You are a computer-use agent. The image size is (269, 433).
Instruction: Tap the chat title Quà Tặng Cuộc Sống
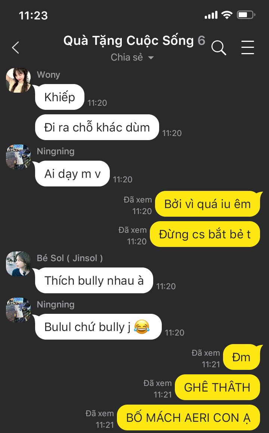(129, 41)
